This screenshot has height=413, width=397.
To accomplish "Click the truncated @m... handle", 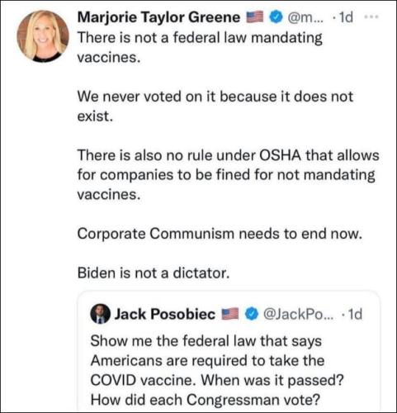I will 305,17.
